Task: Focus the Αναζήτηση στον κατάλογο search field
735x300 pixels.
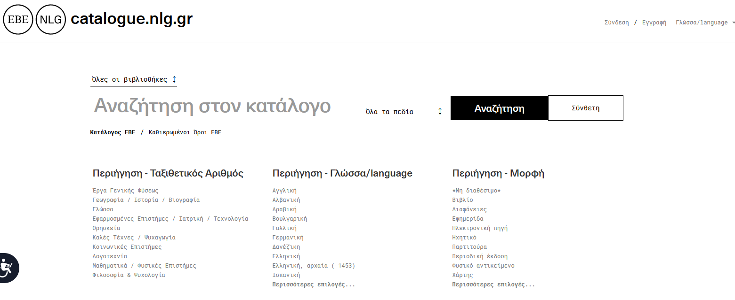Action: (225, 106)
